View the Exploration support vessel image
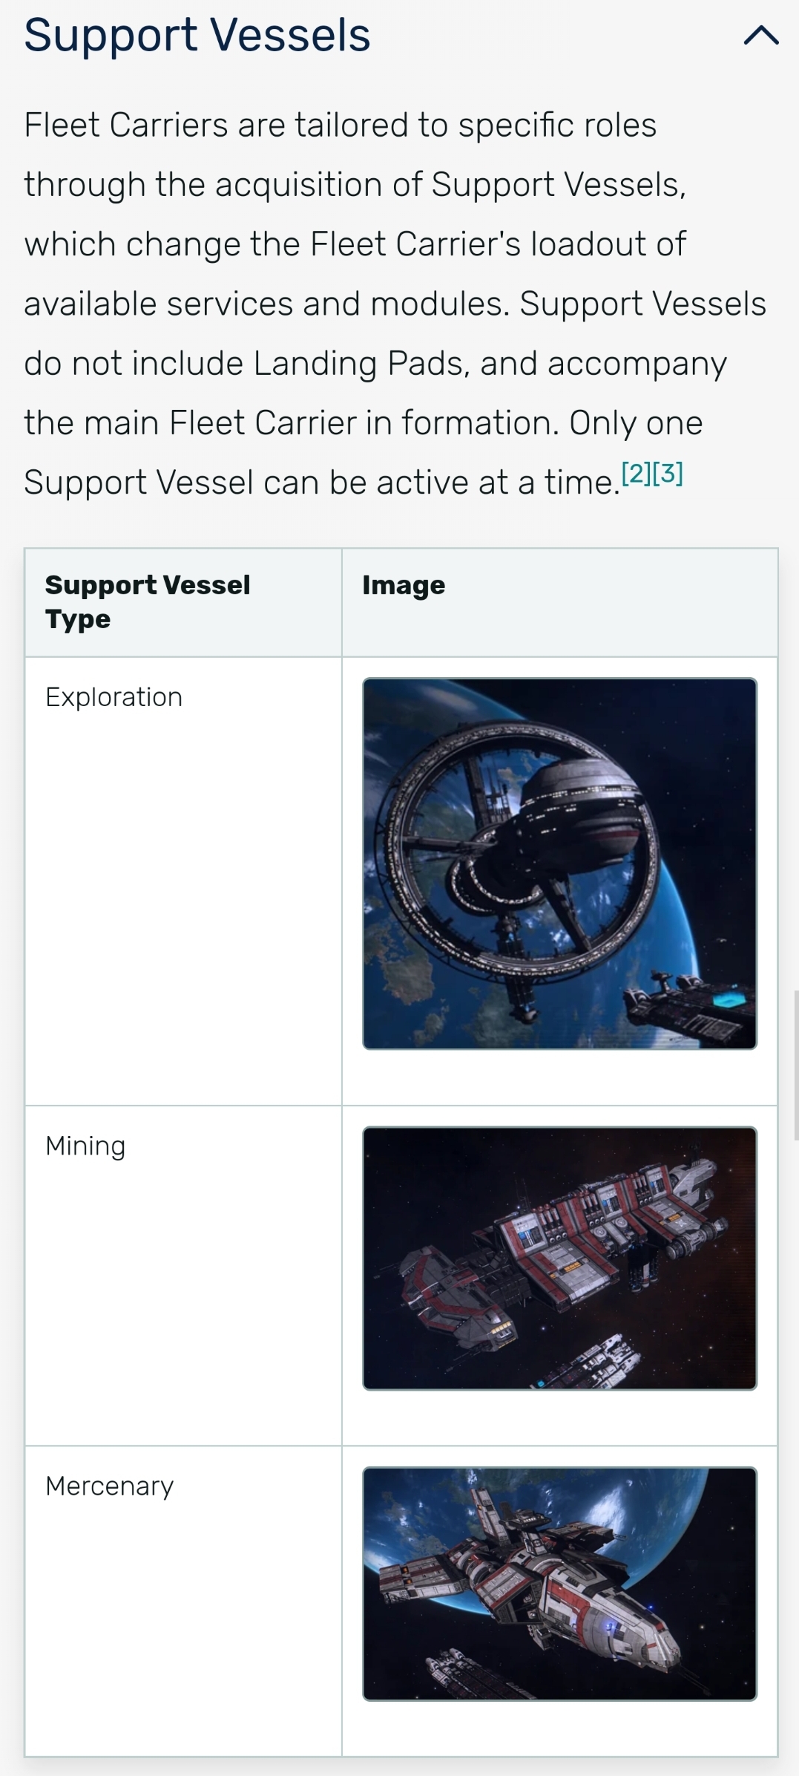This screenshot has height=1776, width=799. coord(559,863)
